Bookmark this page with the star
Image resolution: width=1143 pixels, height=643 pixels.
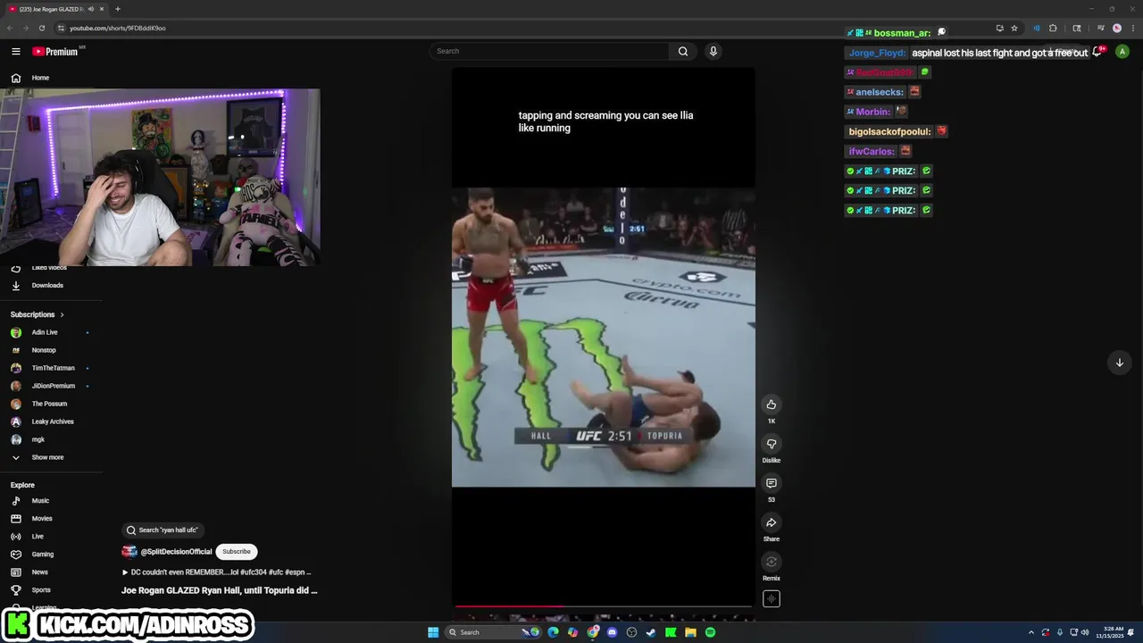coord(1014,28)
